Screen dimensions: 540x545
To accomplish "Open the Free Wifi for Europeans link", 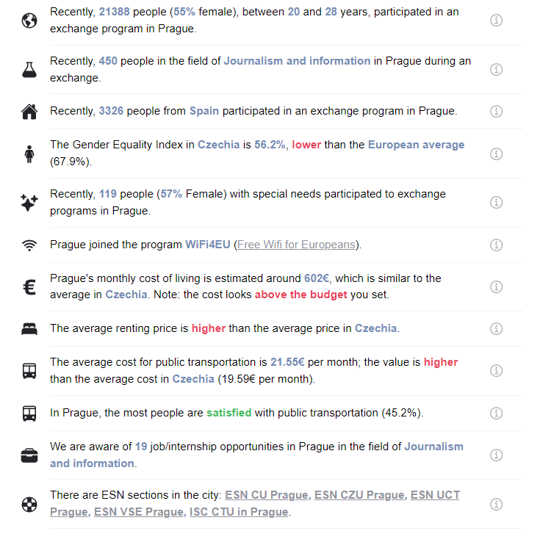I will click(x=296, y=245).
